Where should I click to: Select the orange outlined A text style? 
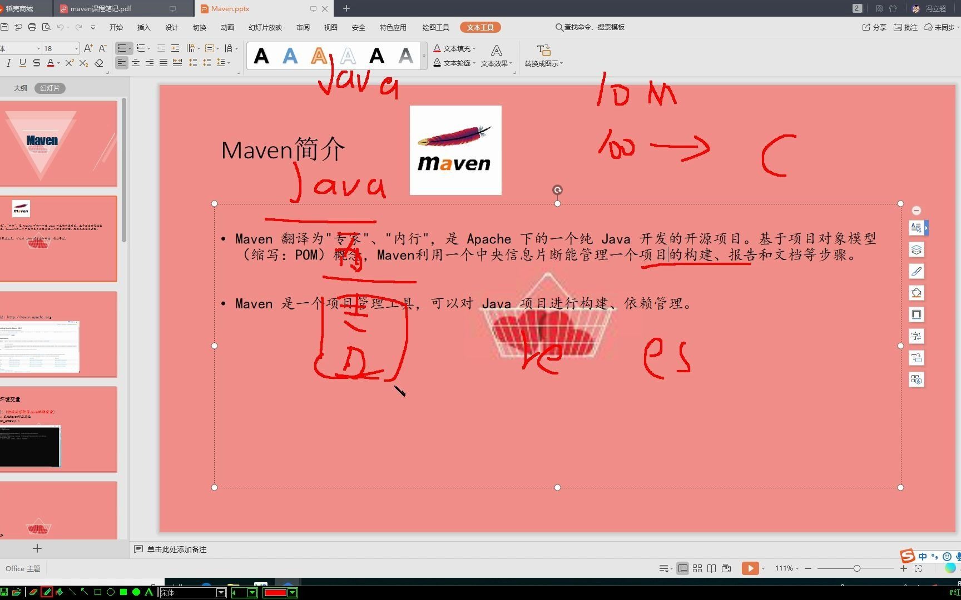pos(319,56)
